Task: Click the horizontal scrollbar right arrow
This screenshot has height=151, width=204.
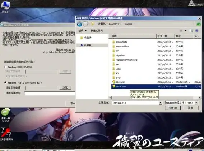Action: point(200,97)
